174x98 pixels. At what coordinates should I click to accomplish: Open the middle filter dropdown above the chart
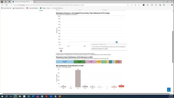(x=90, y=10)
